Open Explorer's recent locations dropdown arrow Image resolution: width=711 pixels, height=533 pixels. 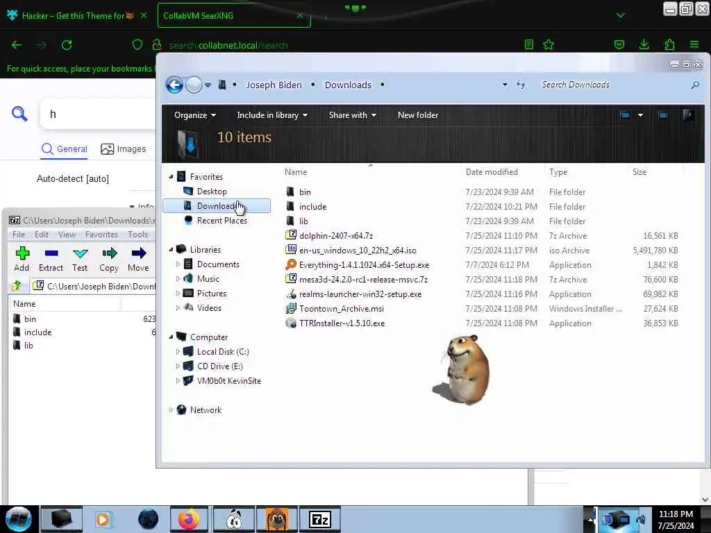pos(208,85)
